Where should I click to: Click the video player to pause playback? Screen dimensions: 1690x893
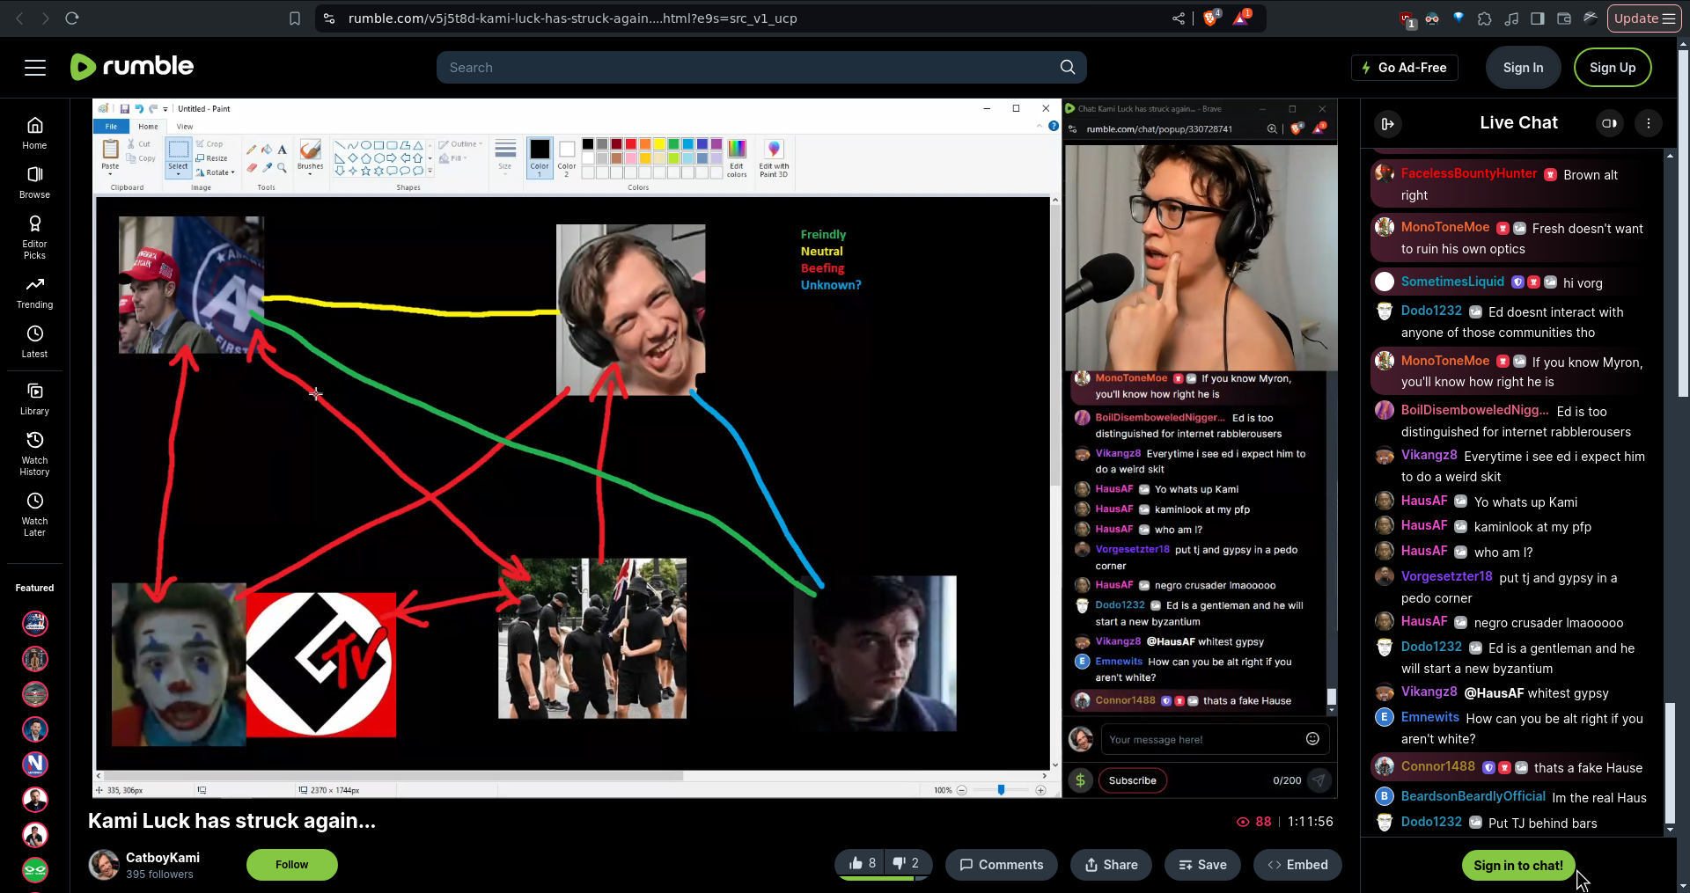coord(715,449)
